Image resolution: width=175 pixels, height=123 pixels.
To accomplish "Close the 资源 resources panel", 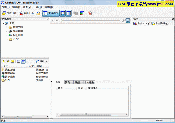I will tap(173, 19).
